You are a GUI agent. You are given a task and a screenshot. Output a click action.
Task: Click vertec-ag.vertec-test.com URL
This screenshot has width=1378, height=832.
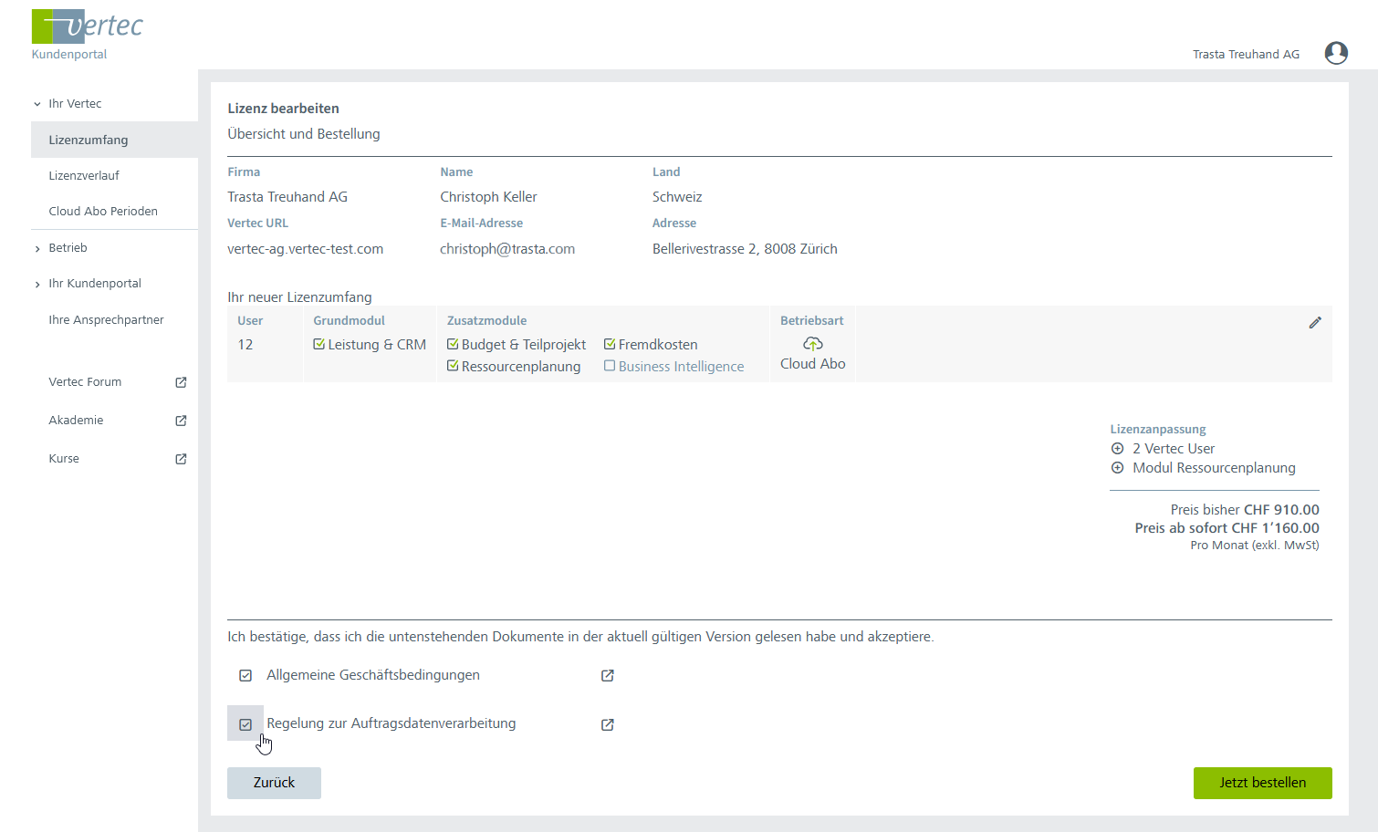305,248
